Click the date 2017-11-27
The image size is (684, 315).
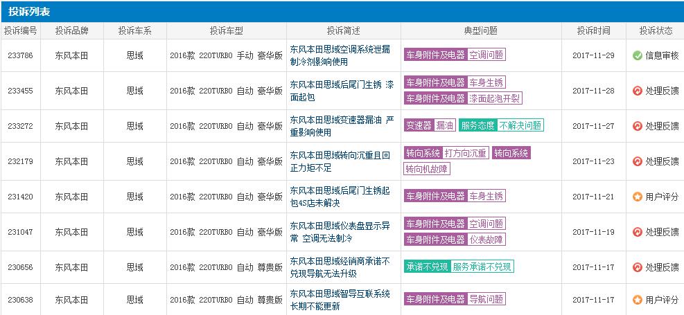click(x=593, y=126)
